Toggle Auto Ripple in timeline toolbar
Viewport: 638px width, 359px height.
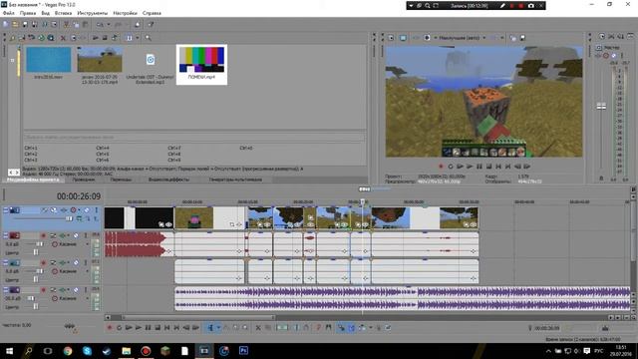click(362, 328)
